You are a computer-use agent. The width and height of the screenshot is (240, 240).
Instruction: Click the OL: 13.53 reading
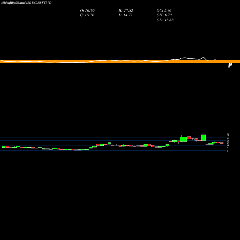165,20
